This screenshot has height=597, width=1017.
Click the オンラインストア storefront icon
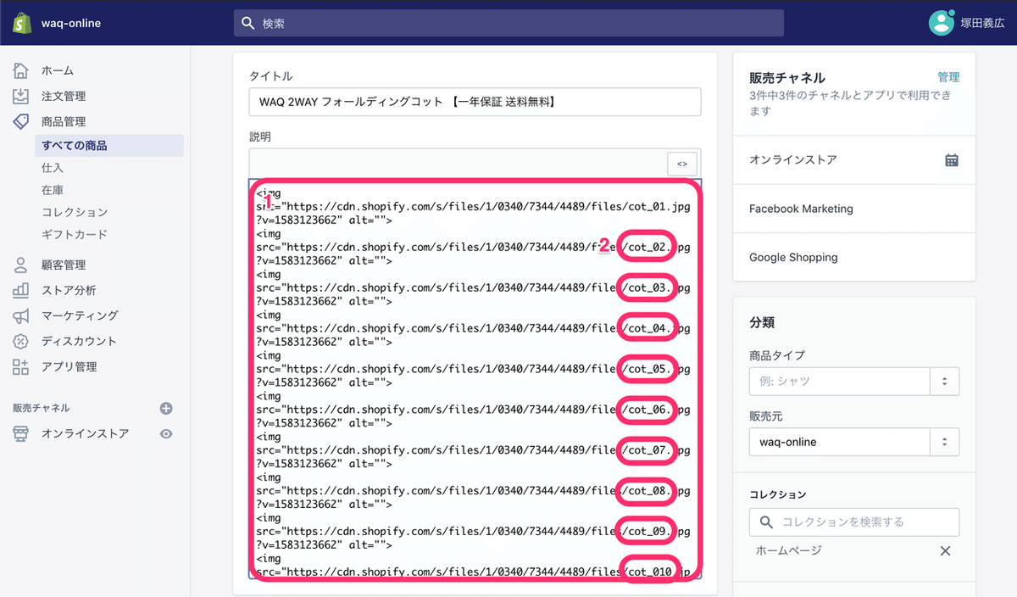pyautogui.click(x=21, y=433)
